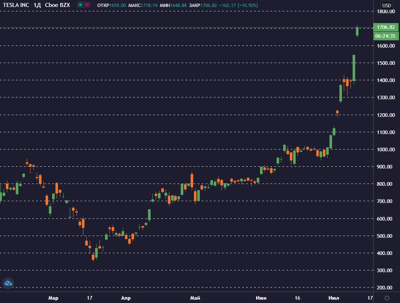Click the 900.00 price scale label
400x303 pixels.
[x=385, y=167]
